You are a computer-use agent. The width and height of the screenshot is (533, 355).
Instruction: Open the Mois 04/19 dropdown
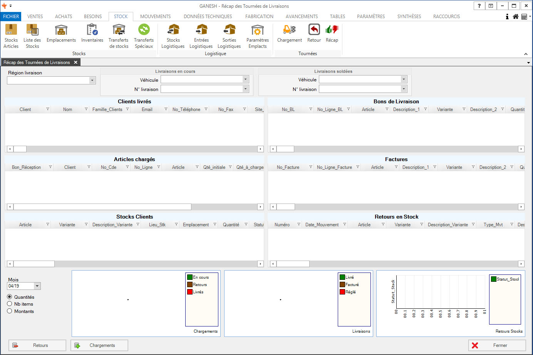point(37,286)
